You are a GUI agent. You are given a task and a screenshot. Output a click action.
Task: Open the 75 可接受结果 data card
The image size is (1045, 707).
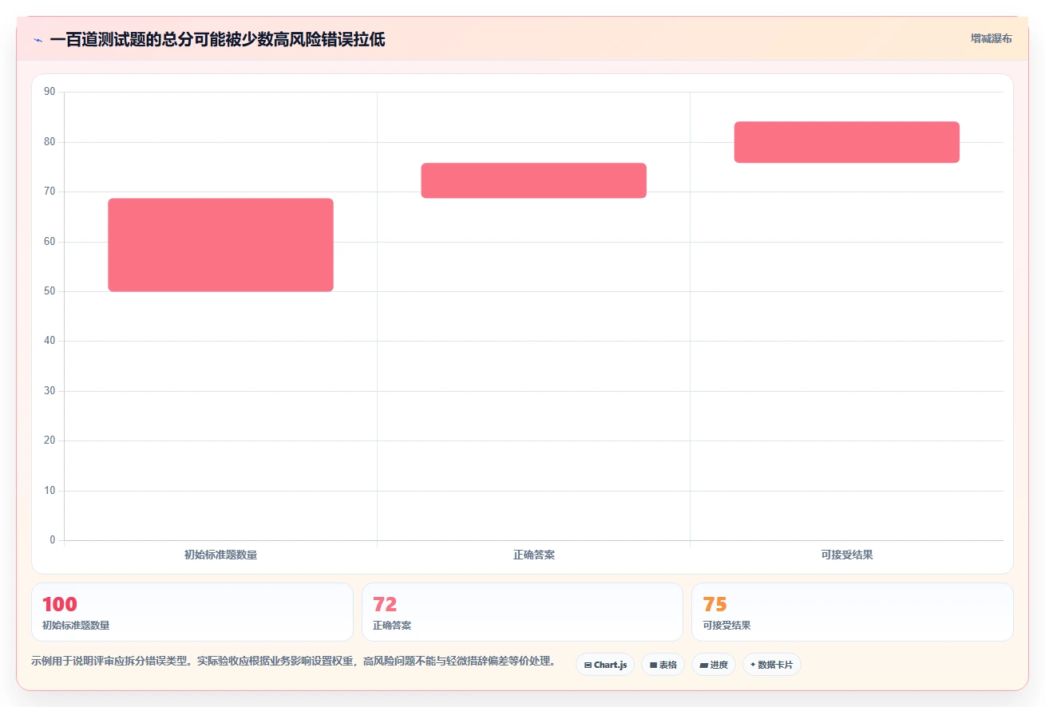pyautogui.click(x=853, y=612)
